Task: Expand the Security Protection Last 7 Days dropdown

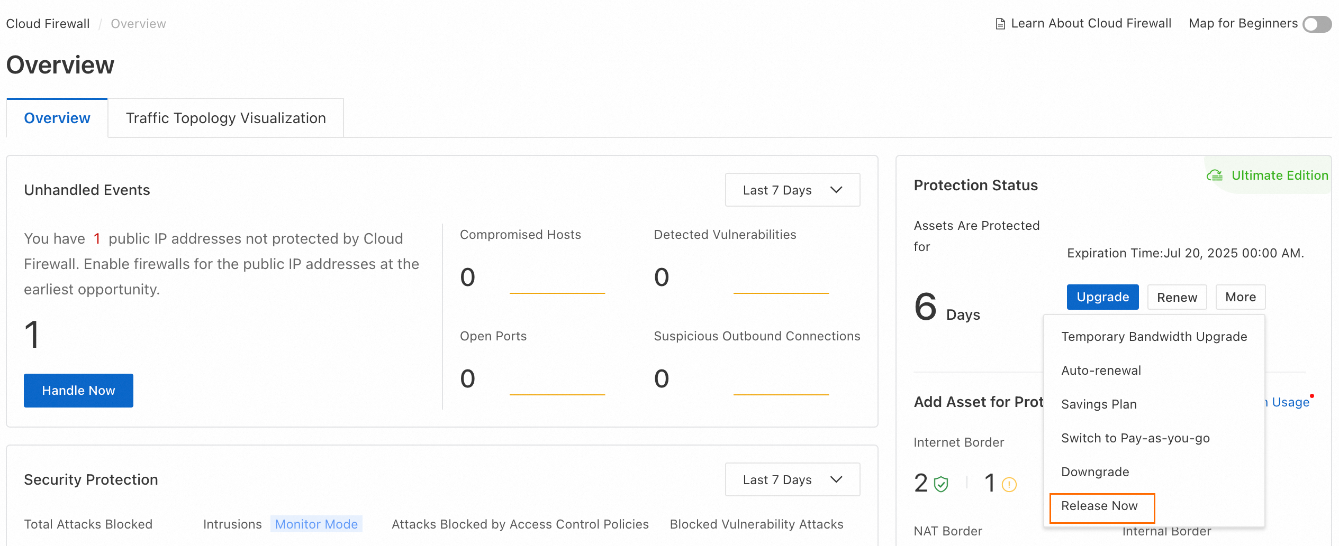Action: 792,479
